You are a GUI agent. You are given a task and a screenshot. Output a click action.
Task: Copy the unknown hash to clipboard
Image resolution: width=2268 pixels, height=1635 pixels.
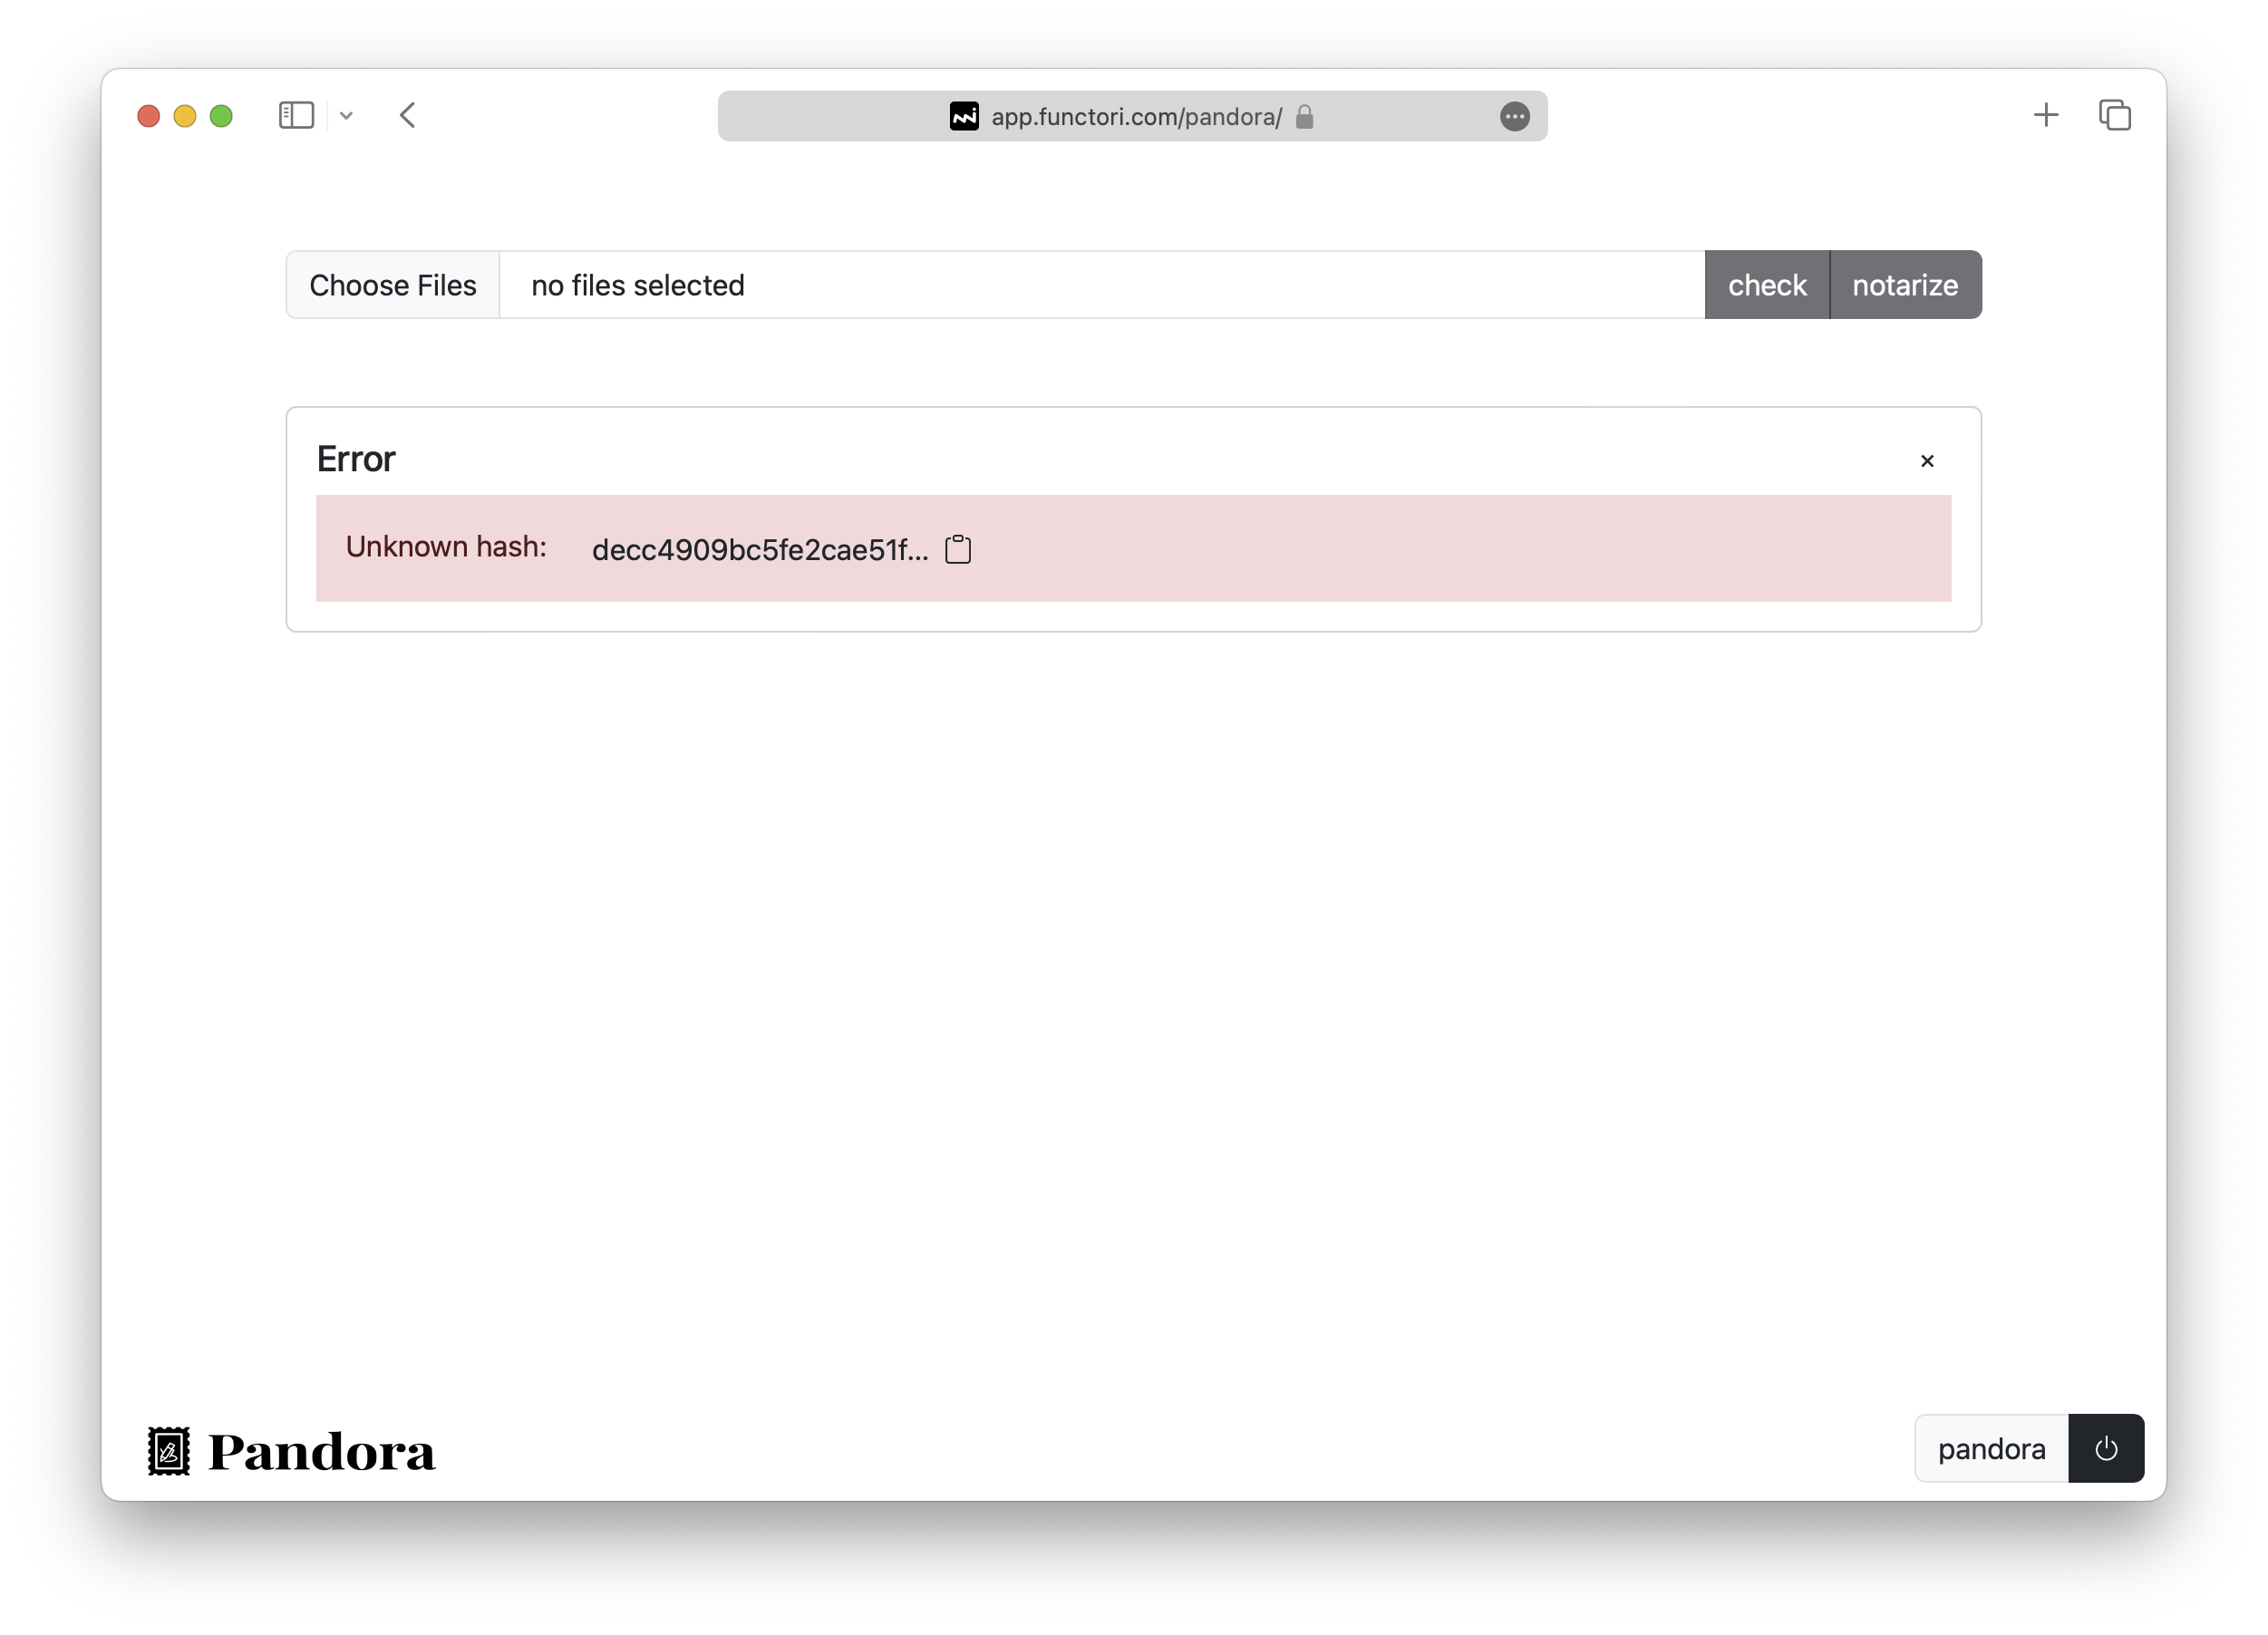(957, 549)
